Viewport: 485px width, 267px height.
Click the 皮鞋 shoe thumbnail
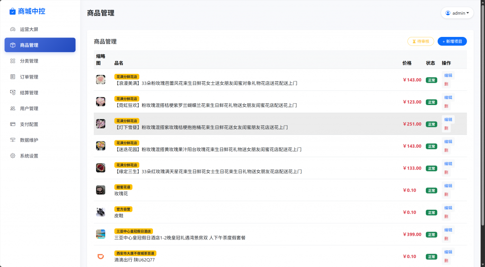pos(100,212)
